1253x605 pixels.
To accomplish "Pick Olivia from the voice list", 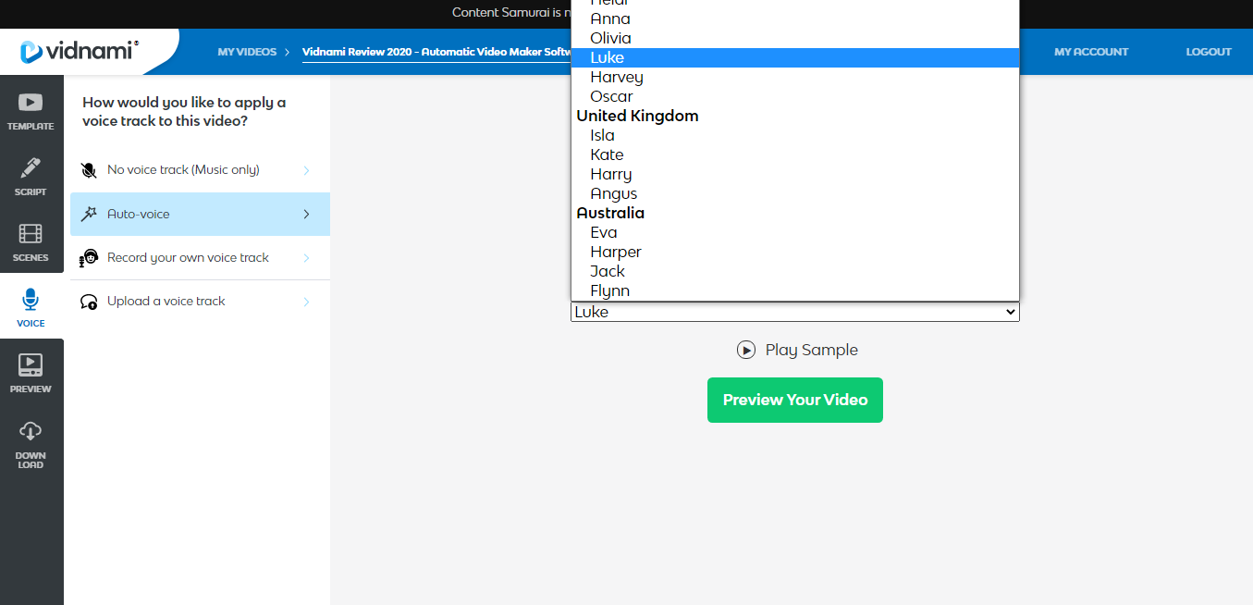I will tap(610, 39).
